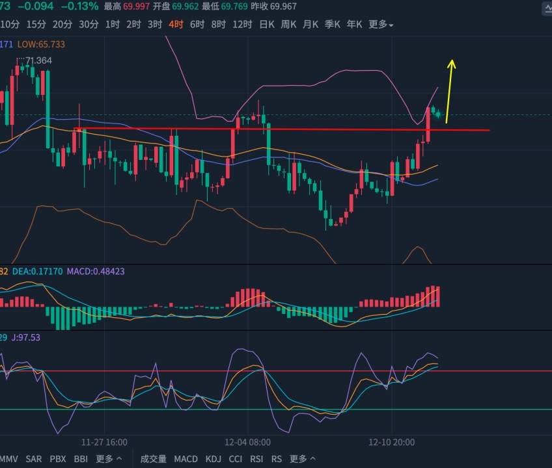Select the RSI indicator
Viewport: 552px width, 468px height.
[x=256, y=459]
